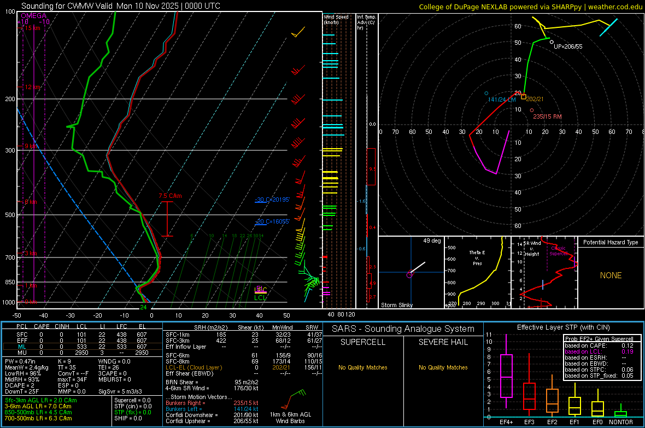The image size is (645, 428).
Task: Click the white UP circle marker on hodograph
Action: [x=552, y=42]
